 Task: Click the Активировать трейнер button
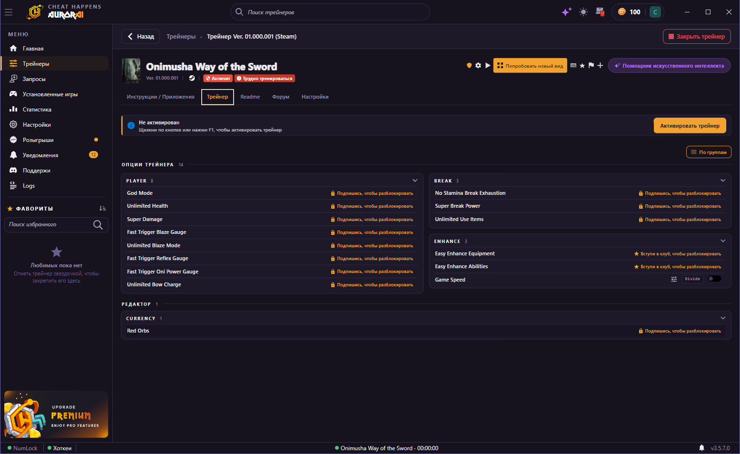690,126
